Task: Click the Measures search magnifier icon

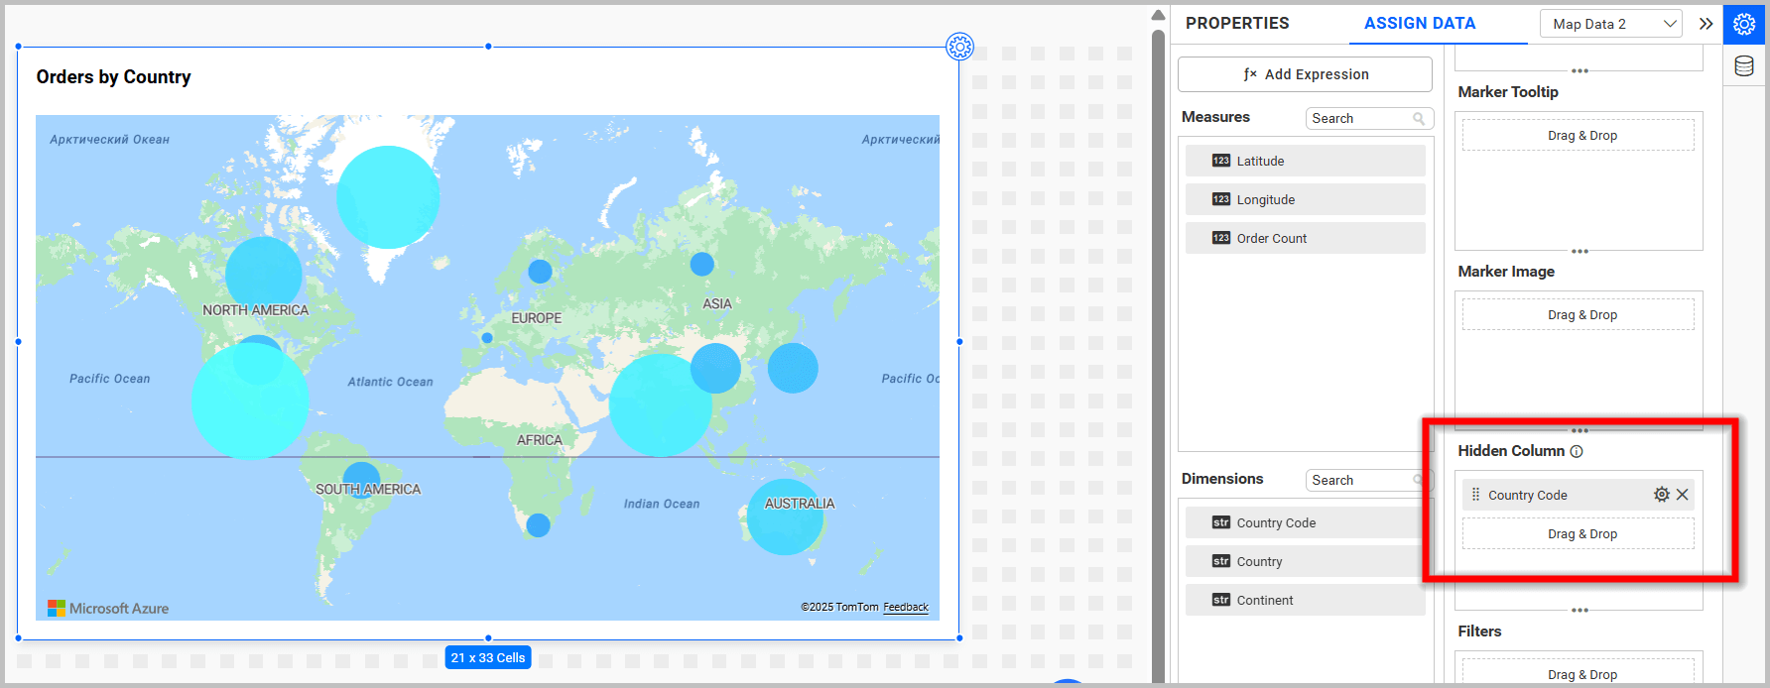Action: (x=1419, y=119)
